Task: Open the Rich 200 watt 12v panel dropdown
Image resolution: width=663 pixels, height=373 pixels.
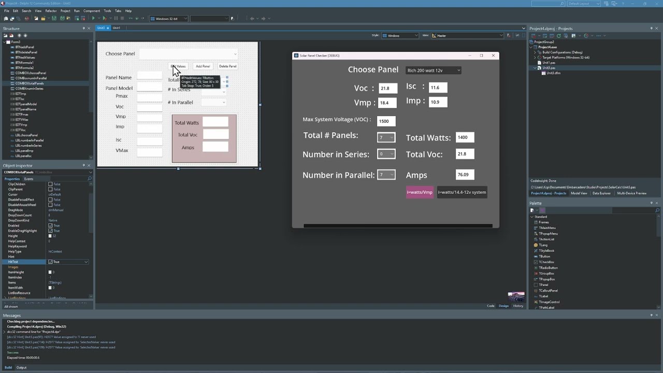Action: 433,70
